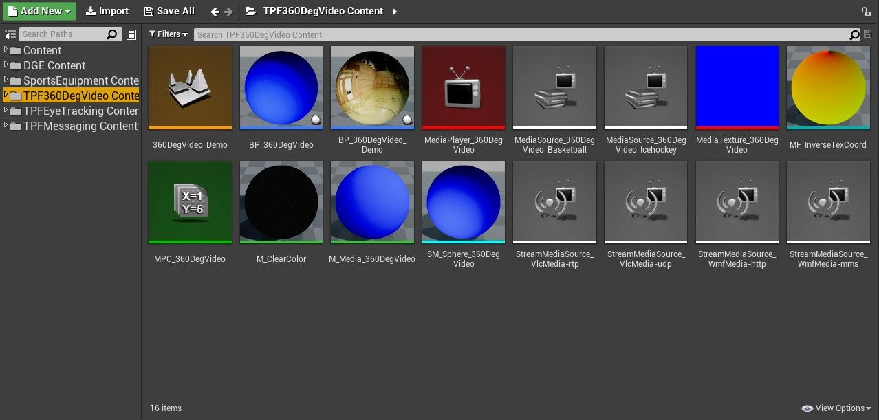The image size is (879, 420).
Task: Expand the Content folder tree arrow
Action: pyautogui.click(x=6, y=49)
